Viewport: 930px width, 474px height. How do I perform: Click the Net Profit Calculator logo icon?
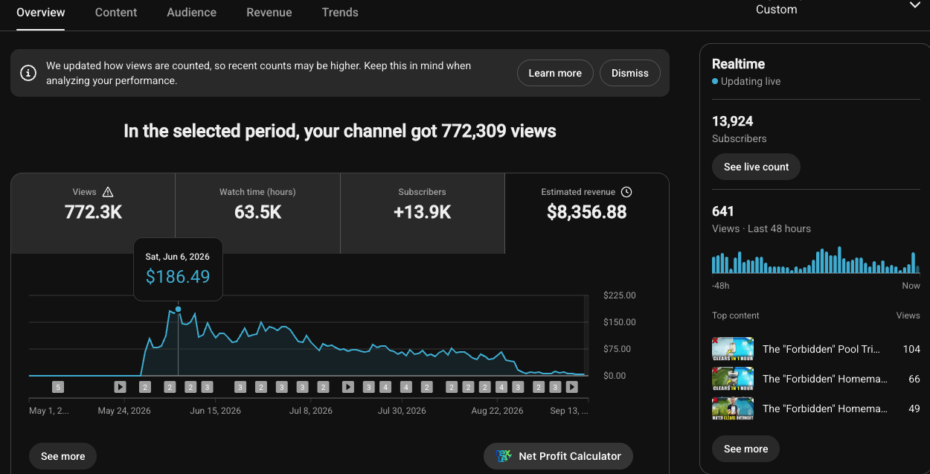(504, 456)
